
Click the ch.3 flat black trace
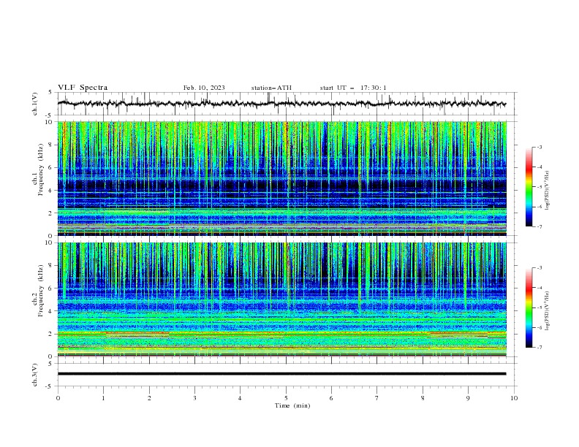281,374
